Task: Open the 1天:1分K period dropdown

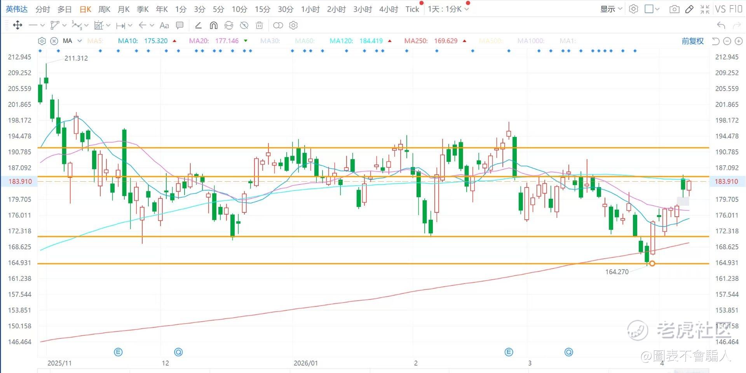Action: click(x=448, y=9)
